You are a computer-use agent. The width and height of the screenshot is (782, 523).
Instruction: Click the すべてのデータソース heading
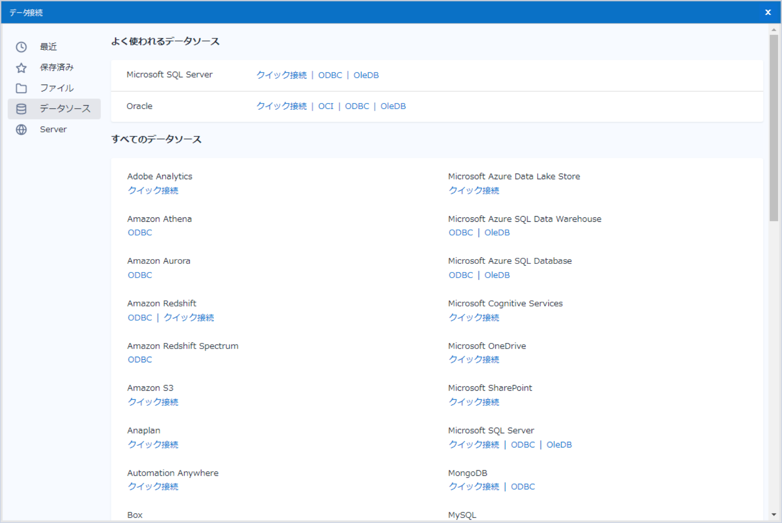point(156,140)
